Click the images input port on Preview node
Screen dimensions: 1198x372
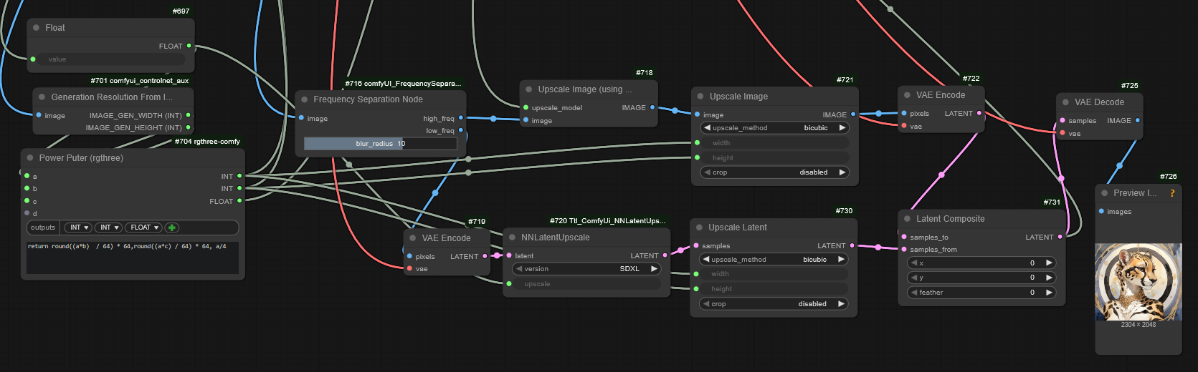tap(1101, 211)
